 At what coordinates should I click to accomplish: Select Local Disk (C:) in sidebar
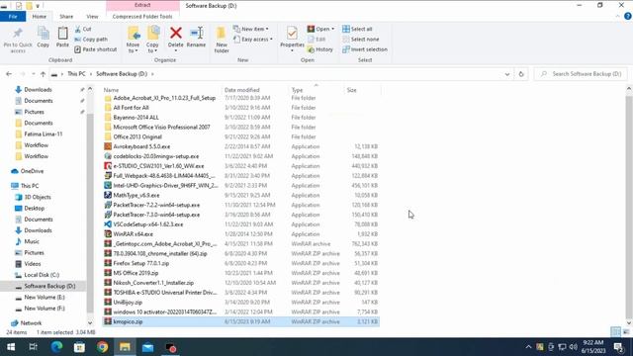(42, 275)
